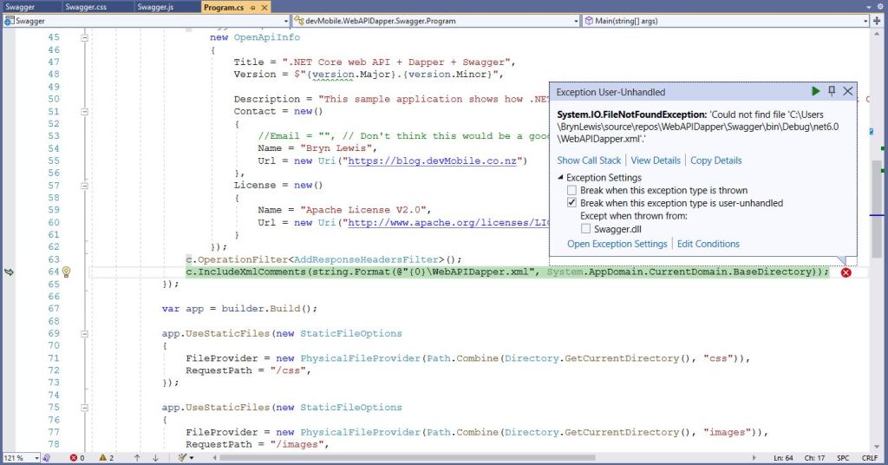Uncheck 'Break when this exception type is user-unhandled'
888x465 pixels.
click(571, 203)
